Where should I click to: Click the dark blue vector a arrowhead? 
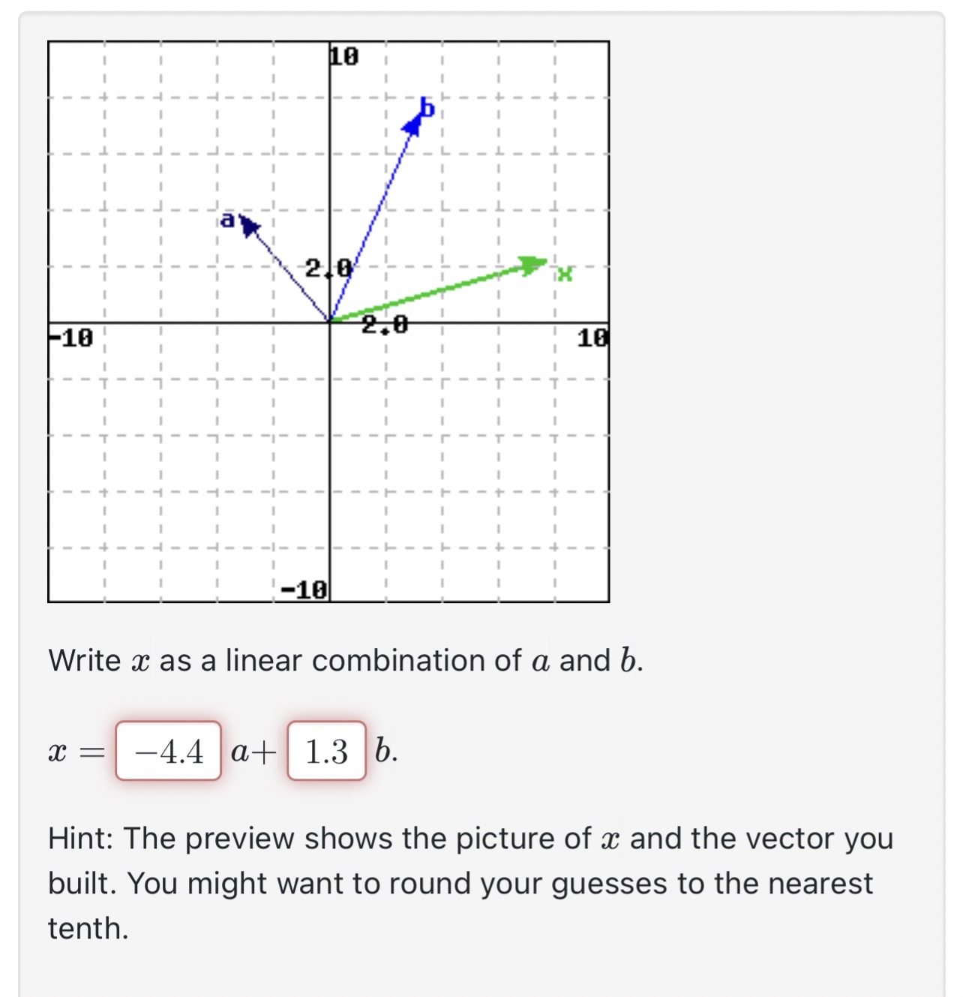click(x=248, y=226)
